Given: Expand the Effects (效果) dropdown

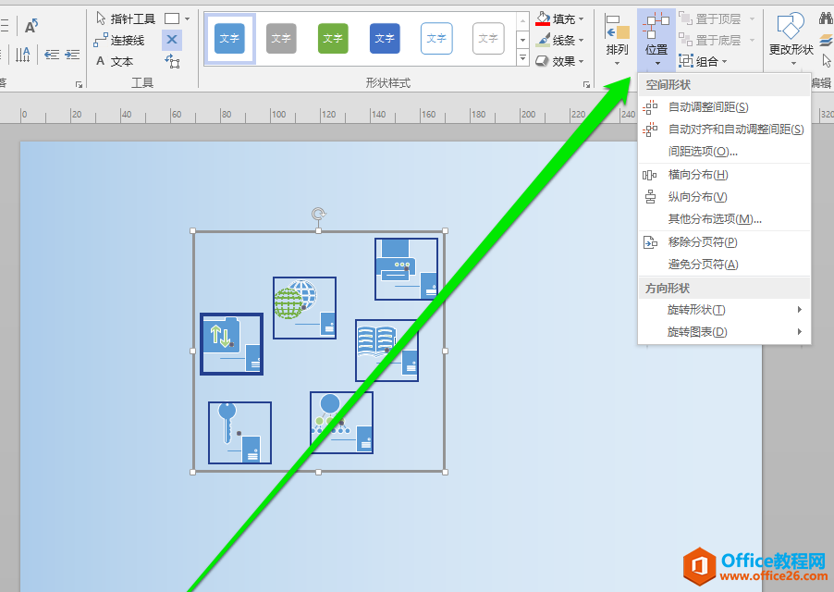Looking at the screenshot, I should 560,61.
